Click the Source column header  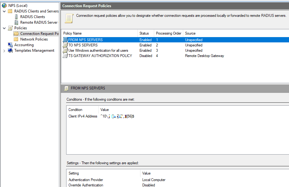[x=190, y=33]
